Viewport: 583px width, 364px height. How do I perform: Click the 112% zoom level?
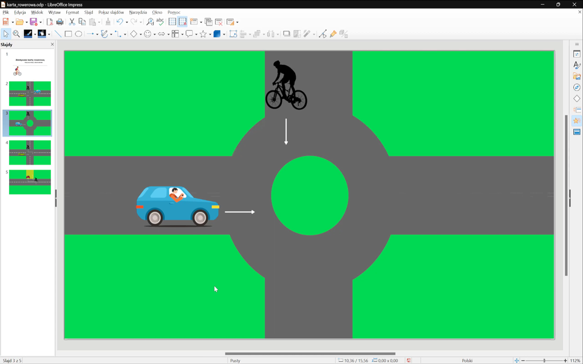(574, 360)
